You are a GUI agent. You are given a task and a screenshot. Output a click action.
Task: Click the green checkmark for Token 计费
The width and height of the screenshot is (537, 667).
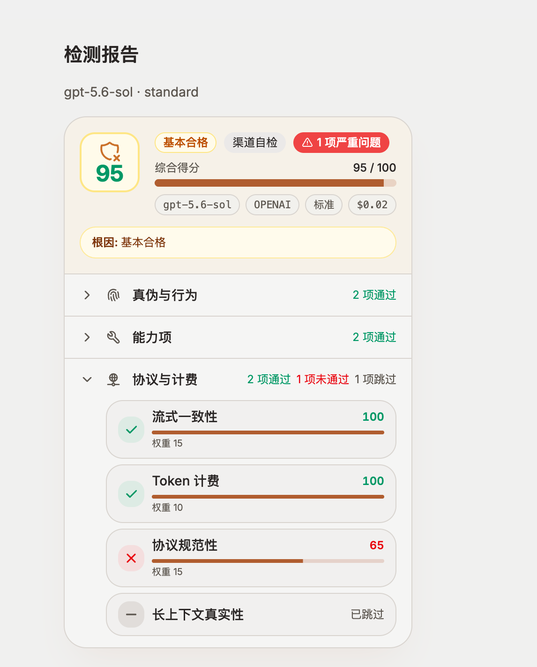point(131,494)
